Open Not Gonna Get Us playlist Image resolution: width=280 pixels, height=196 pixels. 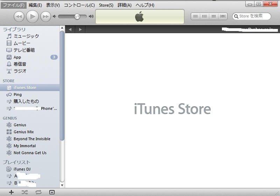tap(30, 153)
